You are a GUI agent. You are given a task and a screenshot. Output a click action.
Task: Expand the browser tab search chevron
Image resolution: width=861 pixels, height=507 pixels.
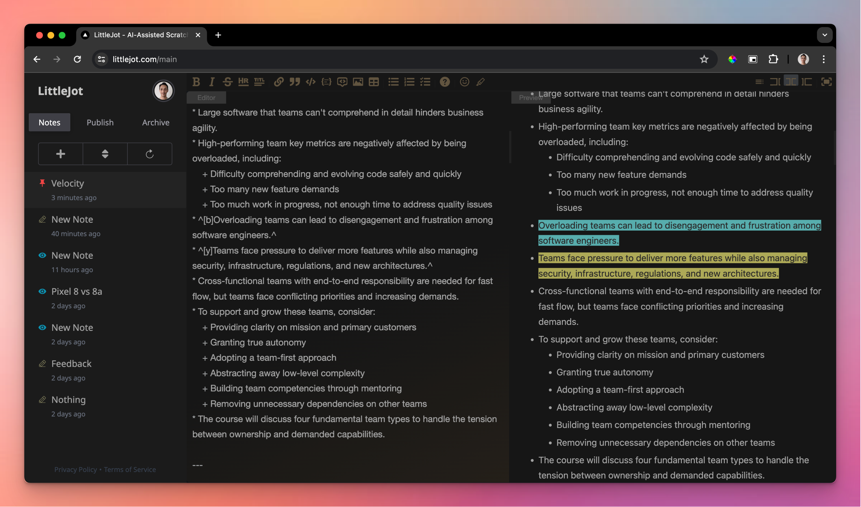[825, 35]
